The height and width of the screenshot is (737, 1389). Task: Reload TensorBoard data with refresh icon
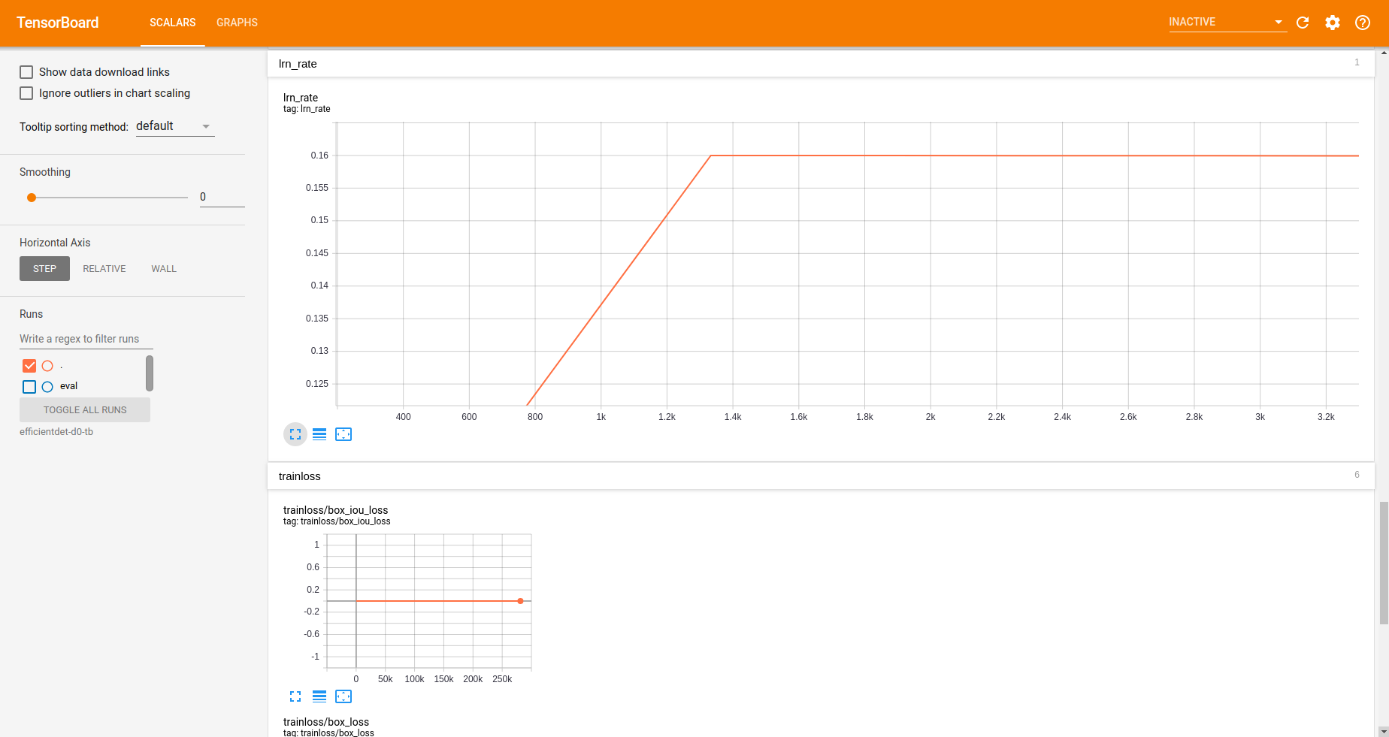(1303, 23)
